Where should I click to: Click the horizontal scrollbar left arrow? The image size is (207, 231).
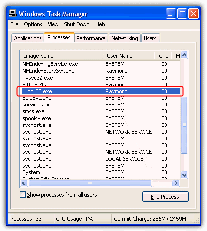click(24, 183)
